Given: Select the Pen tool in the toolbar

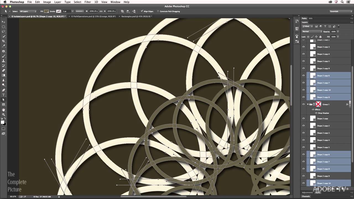Looking at the screenshot, I should (x=4, y=90).
